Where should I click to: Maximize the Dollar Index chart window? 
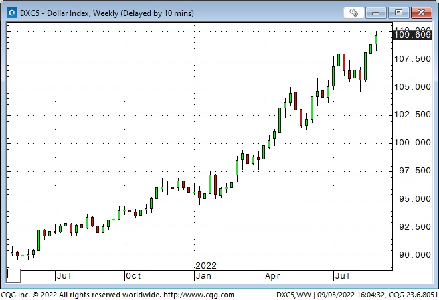coord(398,13)
